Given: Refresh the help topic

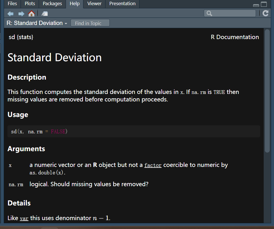Looking at the screenshot, I should pos(266,13).
